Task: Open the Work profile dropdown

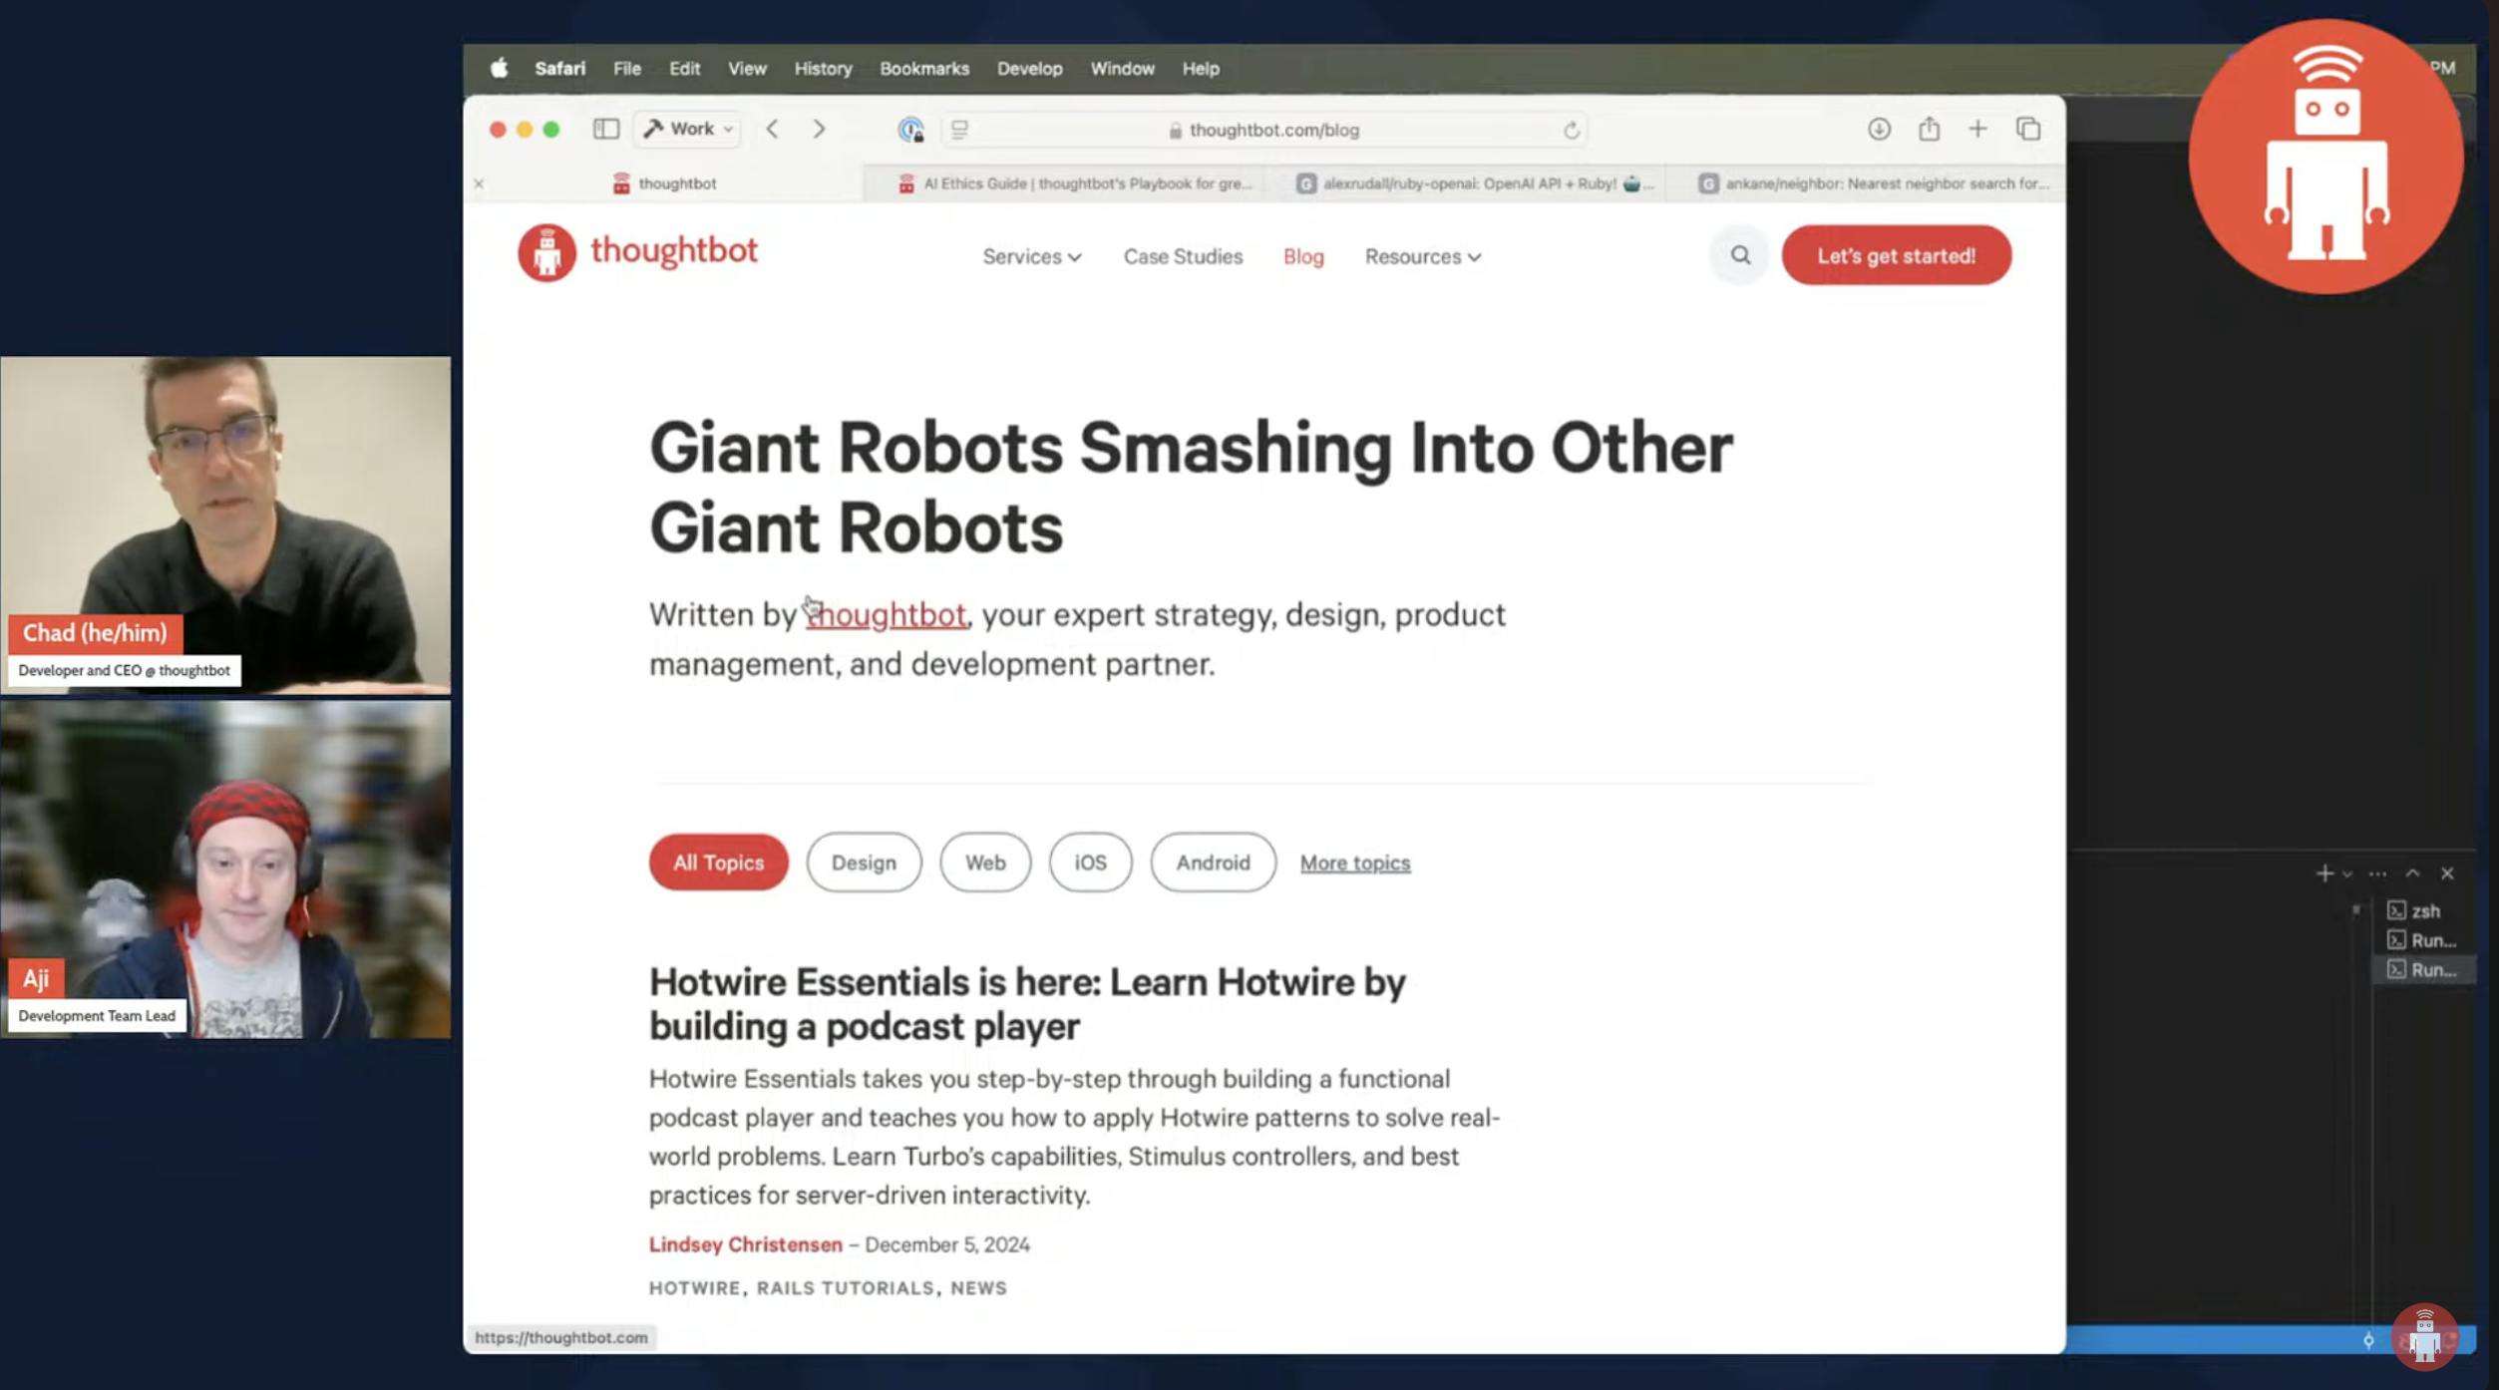Action: click(688, 129)
